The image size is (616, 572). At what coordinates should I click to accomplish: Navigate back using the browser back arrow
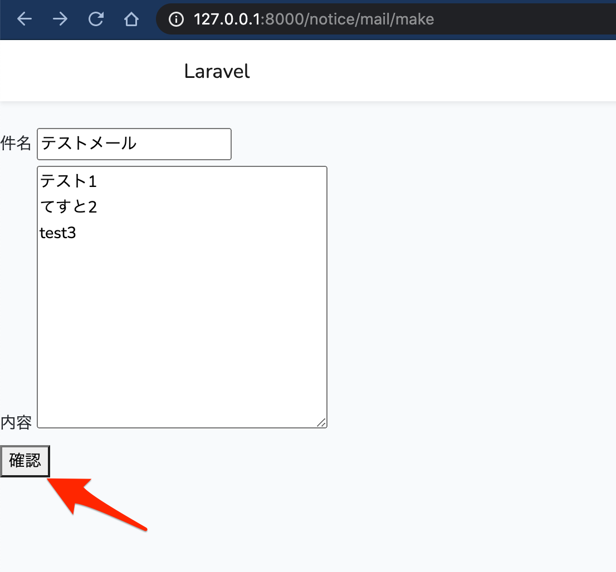click(24, 19)
